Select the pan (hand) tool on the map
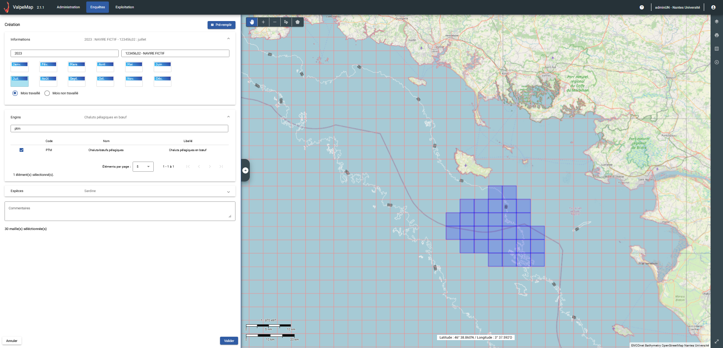 click(252, 22)
